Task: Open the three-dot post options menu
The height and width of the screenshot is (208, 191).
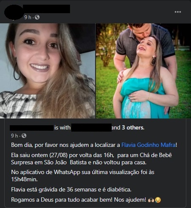Action: coord(178,12)
